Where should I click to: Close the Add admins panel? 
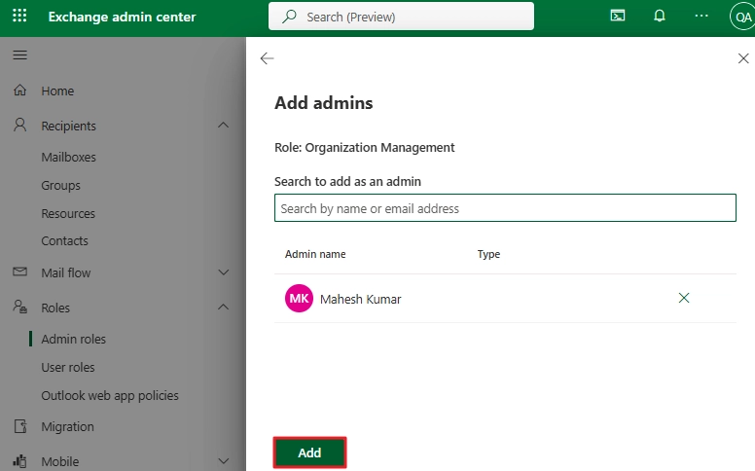coord(743,58)
